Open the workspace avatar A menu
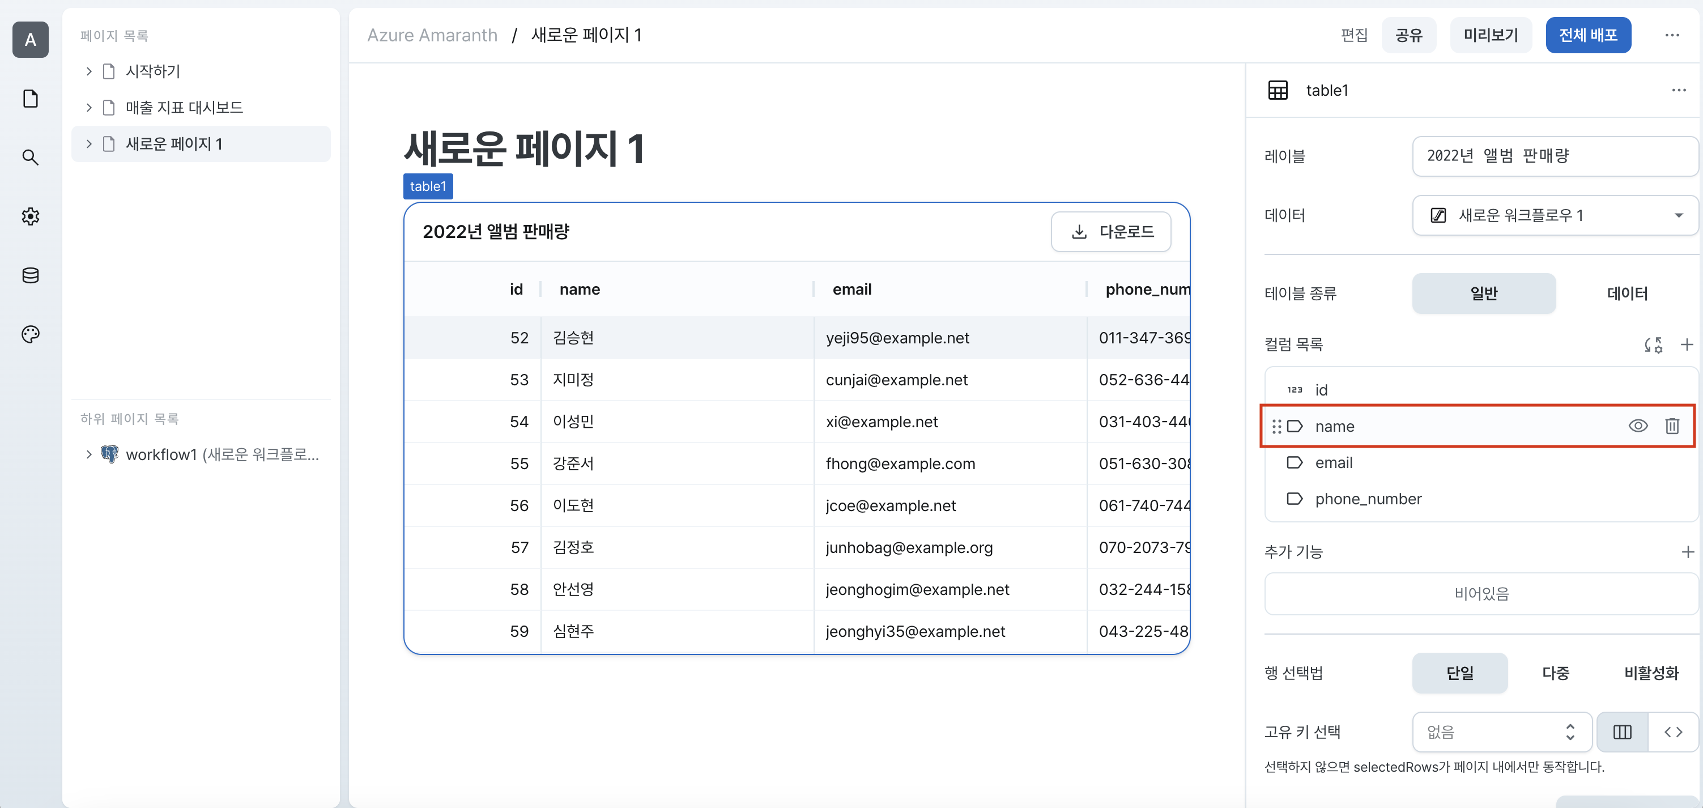The width and height of the screenshot is (1703, 808). pos(31,40)
